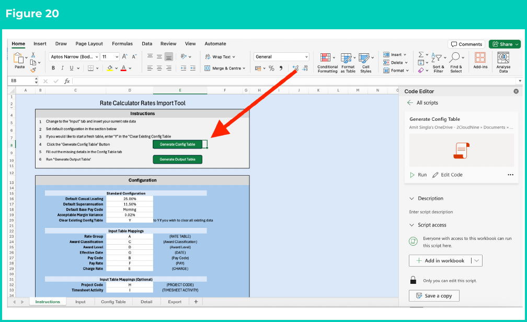Click Analyse Data
The height and width of the screenshot is (322, 527).
click(503, 63)
